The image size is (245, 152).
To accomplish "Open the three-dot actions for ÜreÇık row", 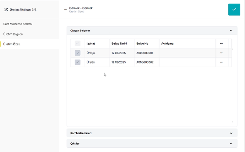I will (x=221, y=53).
